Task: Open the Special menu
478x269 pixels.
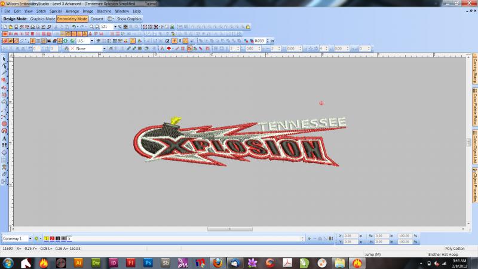Action: (56, 11)
